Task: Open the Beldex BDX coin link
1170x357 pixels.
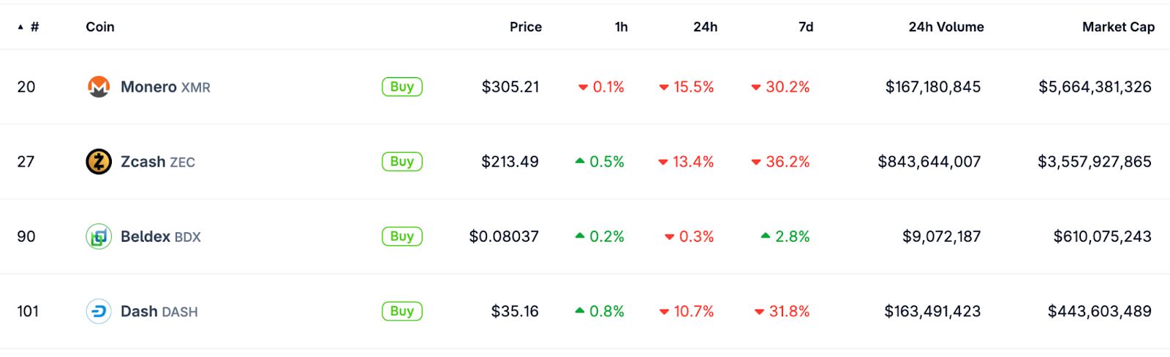Action: click(161, 237)
